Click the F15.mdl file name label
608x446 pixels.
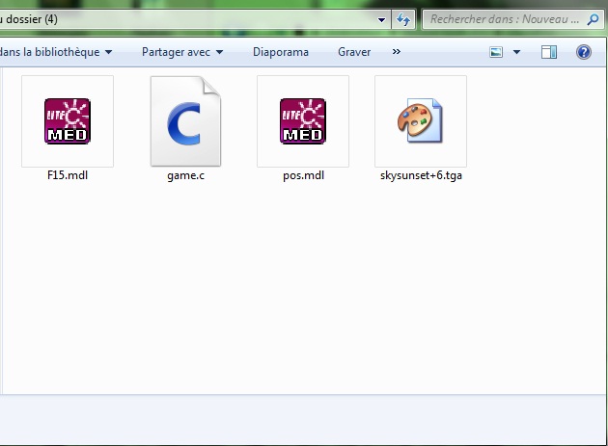click(68, 175)
